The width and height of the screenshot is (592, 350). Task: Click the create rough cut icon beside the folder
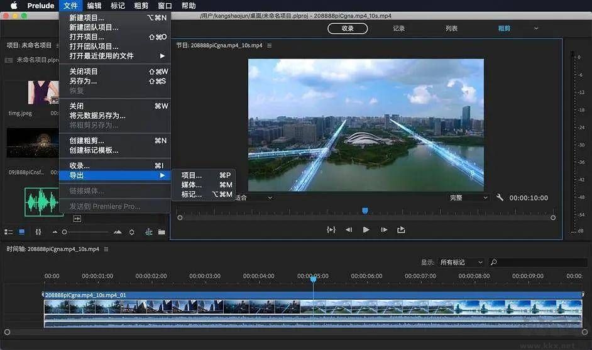click(x=149, y=232)
